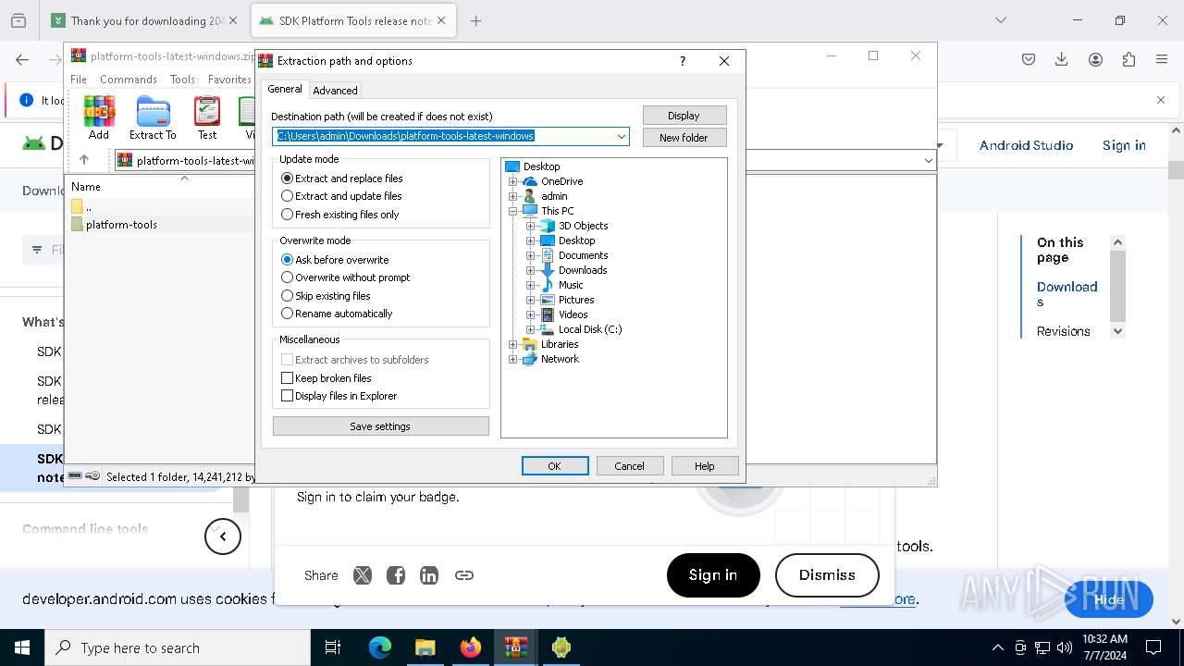Collapse the This PC tree node

pos(512,211)
